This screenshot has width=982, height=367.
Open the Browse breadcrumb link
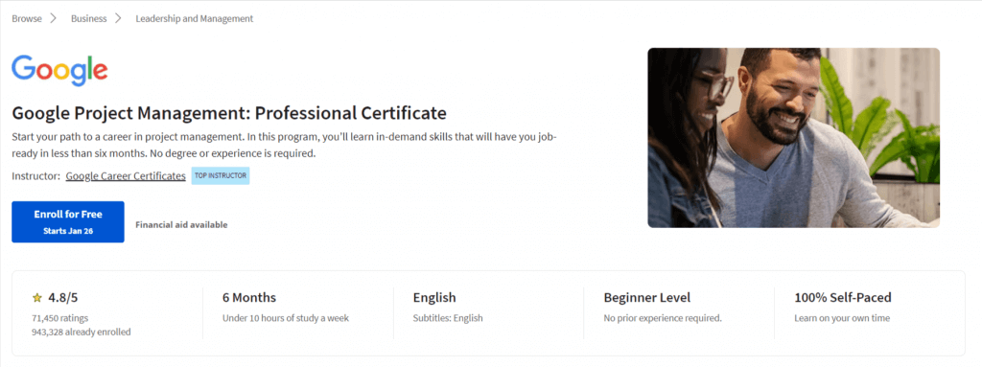tap(27, 19)
